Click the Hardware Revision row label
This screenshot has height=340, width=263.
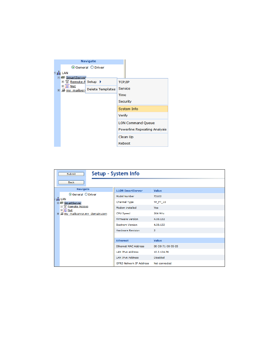[128, 230]
